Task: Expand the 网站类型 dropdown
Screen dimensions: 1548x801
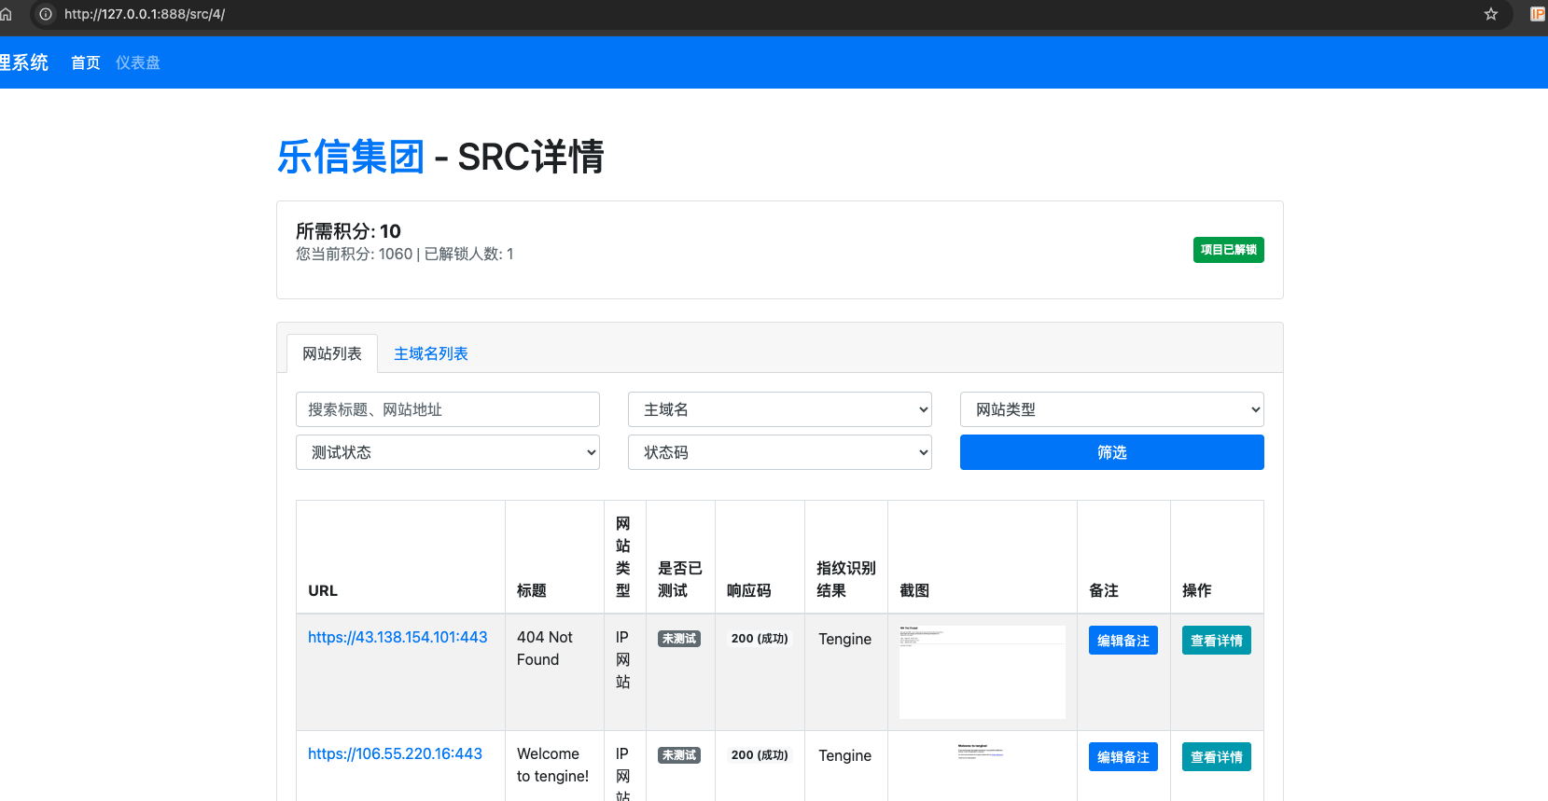Action: pos(1111,409)
